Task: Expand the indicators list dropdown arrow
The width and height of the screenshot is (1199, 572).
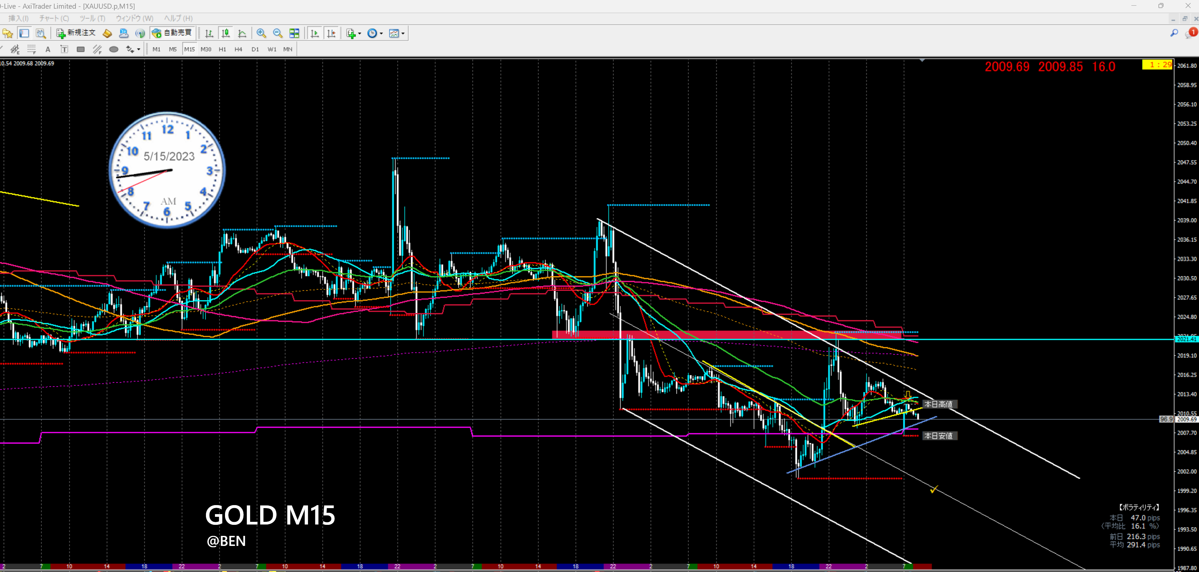Action: pos(360,33)
